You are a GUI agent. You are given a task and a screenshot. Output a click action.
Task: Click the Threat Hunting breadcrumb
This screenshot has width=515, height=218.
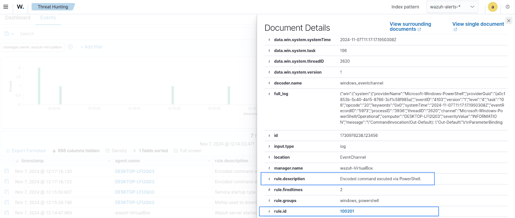[53, 7]
